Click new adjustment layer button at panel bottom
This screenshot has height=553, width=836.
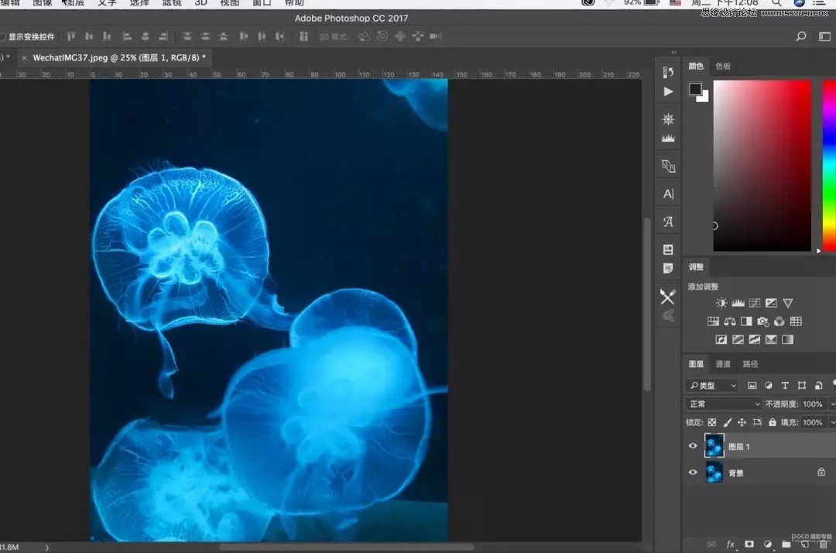coord(768,544)
